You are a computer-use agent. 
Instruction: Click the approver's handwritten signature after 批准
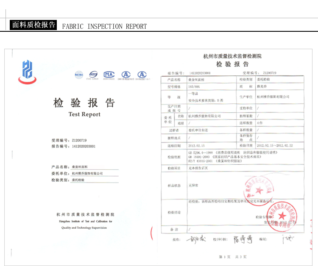click(196, 239)
